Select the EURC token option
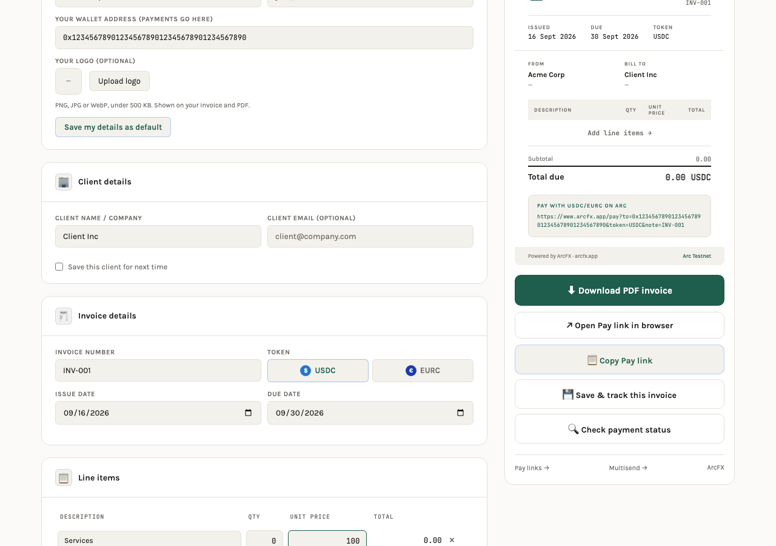 [423, 371]
